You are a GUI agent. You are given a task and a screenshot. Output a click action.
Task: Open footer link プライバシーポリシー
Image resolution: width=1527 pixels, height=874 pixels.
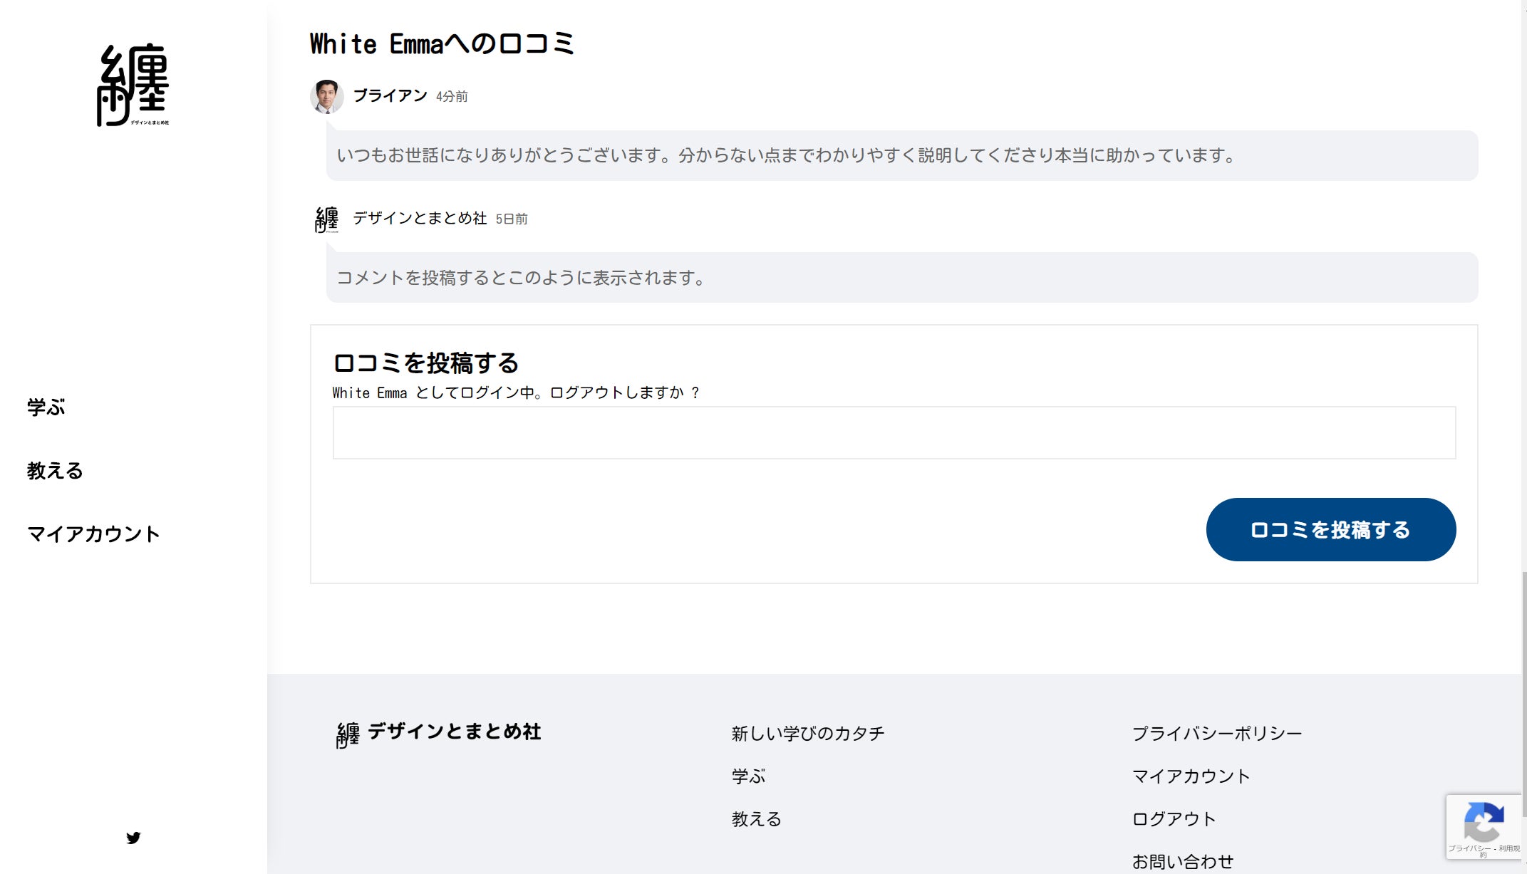click(x=1216, y=734)
